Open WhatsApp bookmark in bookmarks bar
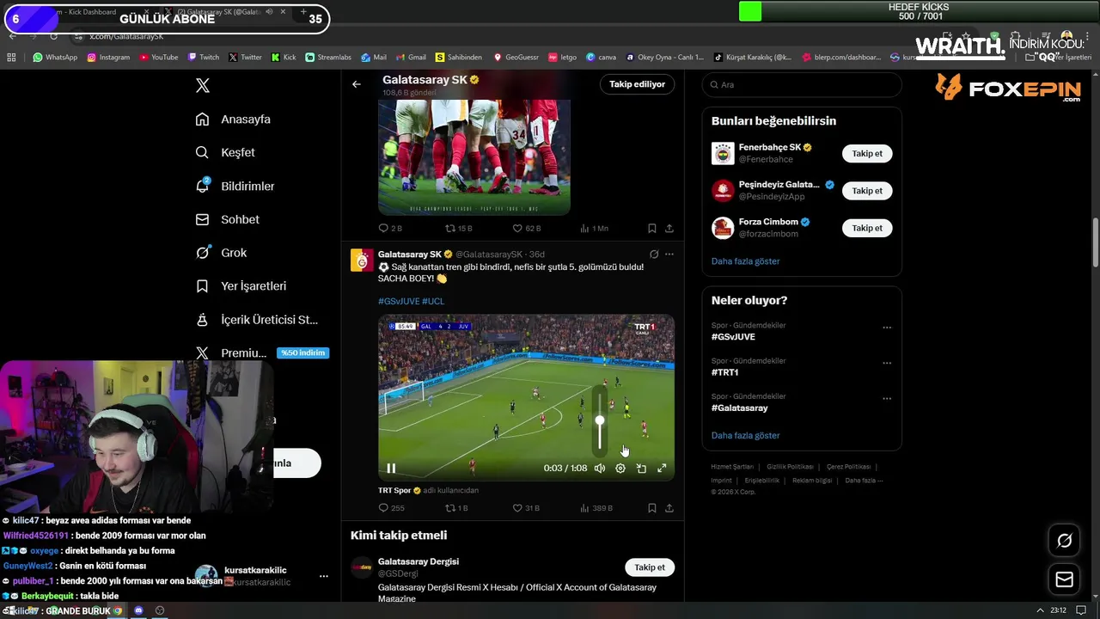This screenshot has width=1100, height=619. tap(55, 58)
